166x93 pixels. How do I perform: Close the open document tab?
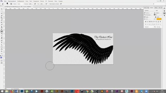32,7
